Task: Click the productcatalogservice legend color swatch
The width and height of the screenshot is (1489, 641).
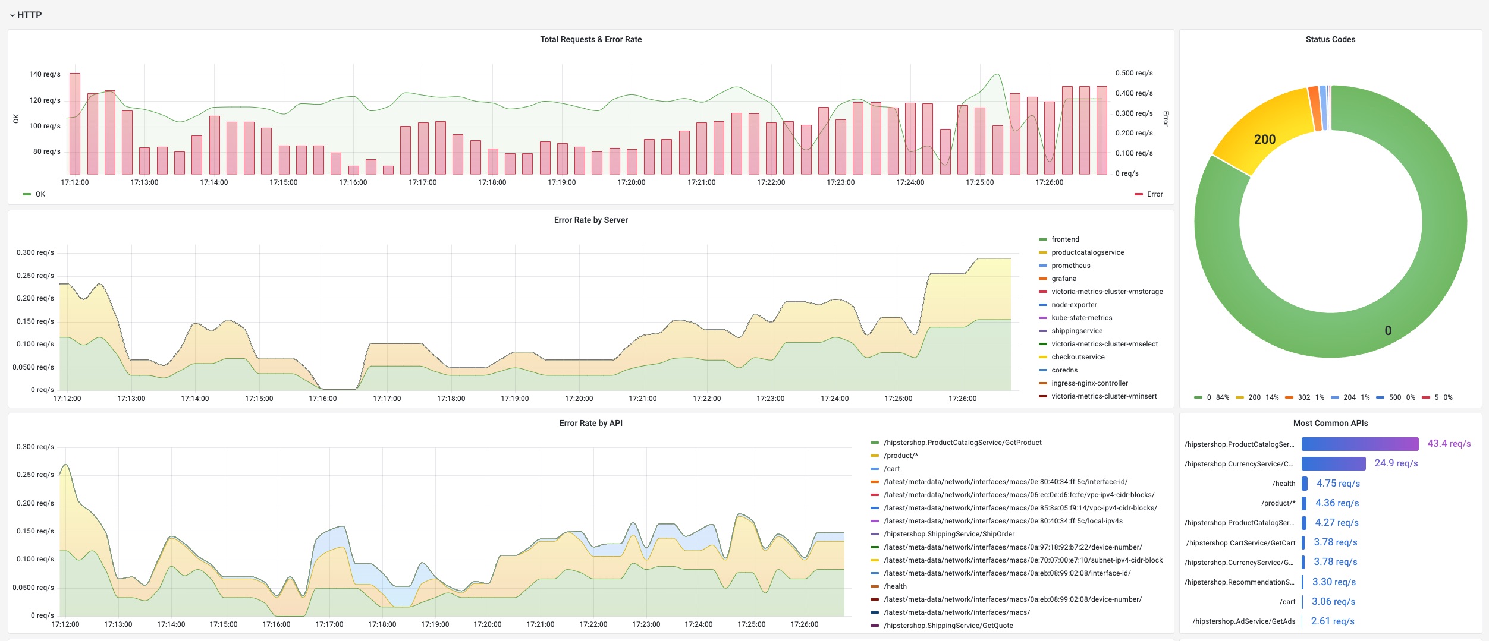Action: point(1042,252)
